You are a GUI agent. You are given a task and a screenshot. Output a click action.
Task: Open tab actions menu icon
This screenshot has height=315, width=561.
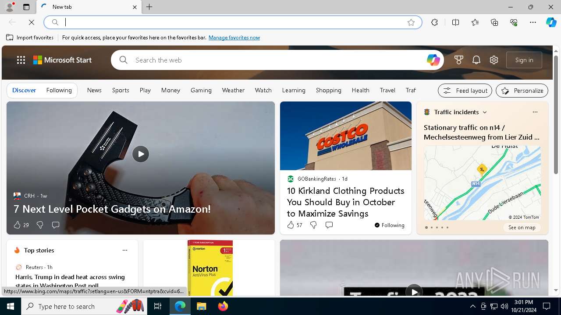[x=26, y=7]
